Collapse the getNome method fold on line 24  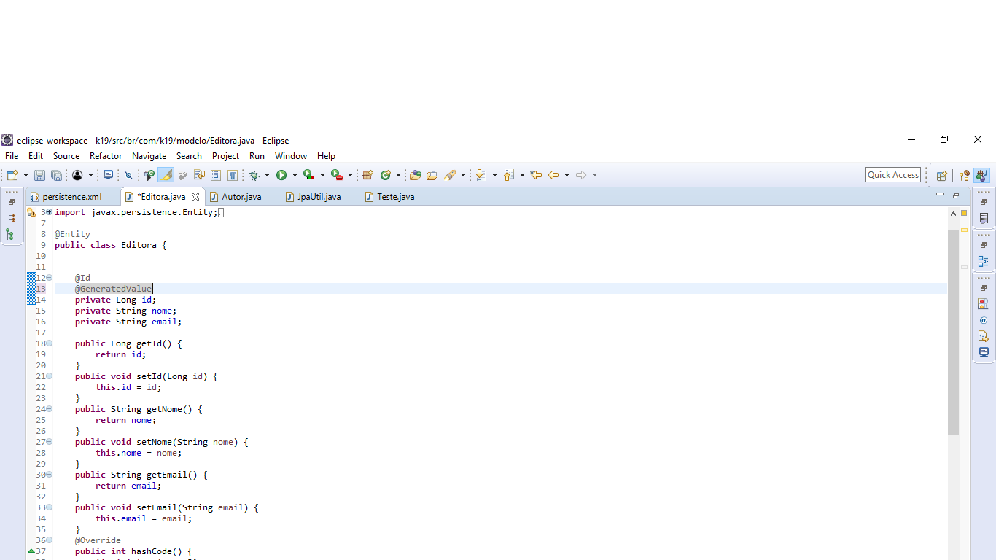(x=50, y=409)
